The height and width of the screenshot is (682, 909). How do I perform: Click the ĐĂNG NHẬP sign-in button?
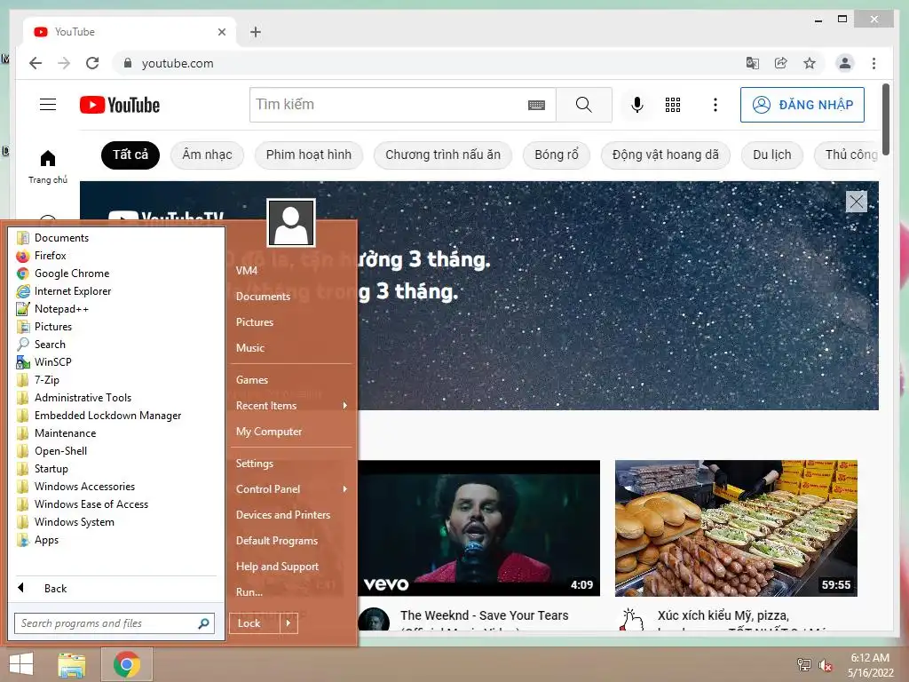pyautogui.click(x=802, y=105)
